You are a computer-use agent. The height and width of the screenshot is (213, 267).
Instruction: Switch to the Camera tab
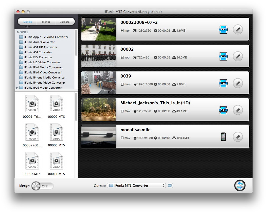pyautogui.click(x=65, y=22)
